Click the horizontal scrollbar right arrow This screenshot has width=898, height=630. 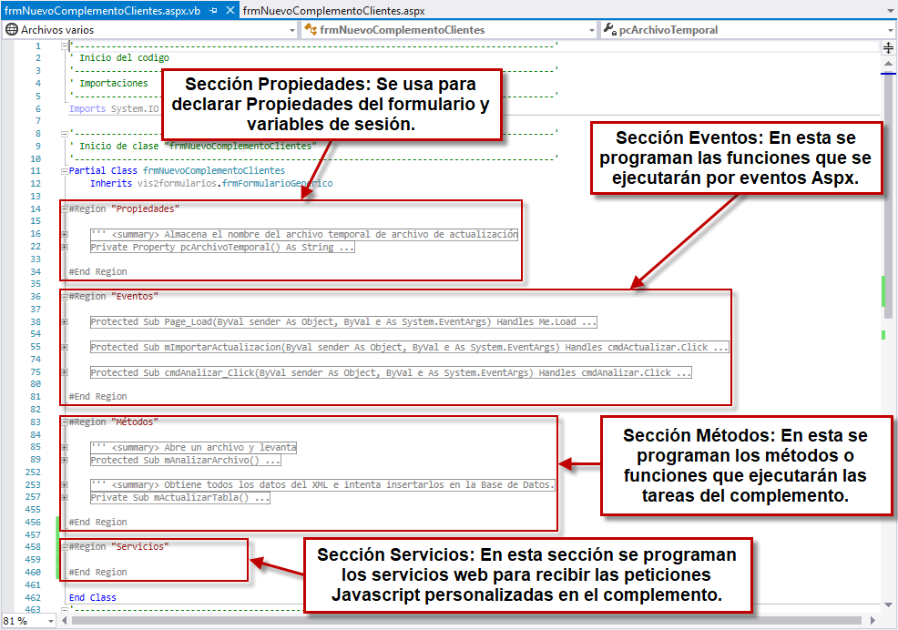(872, 621)
